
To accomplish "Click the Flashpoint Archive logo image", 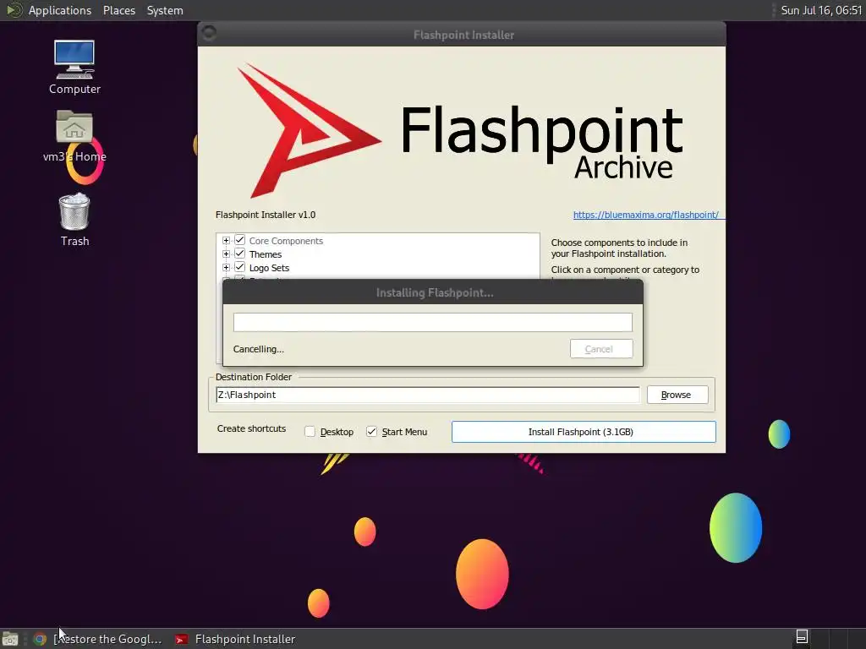I will coord(461,129).
